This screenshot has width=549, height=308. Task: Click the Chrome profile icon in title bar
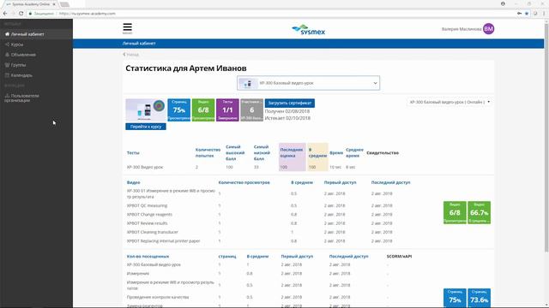click(503, 3)
